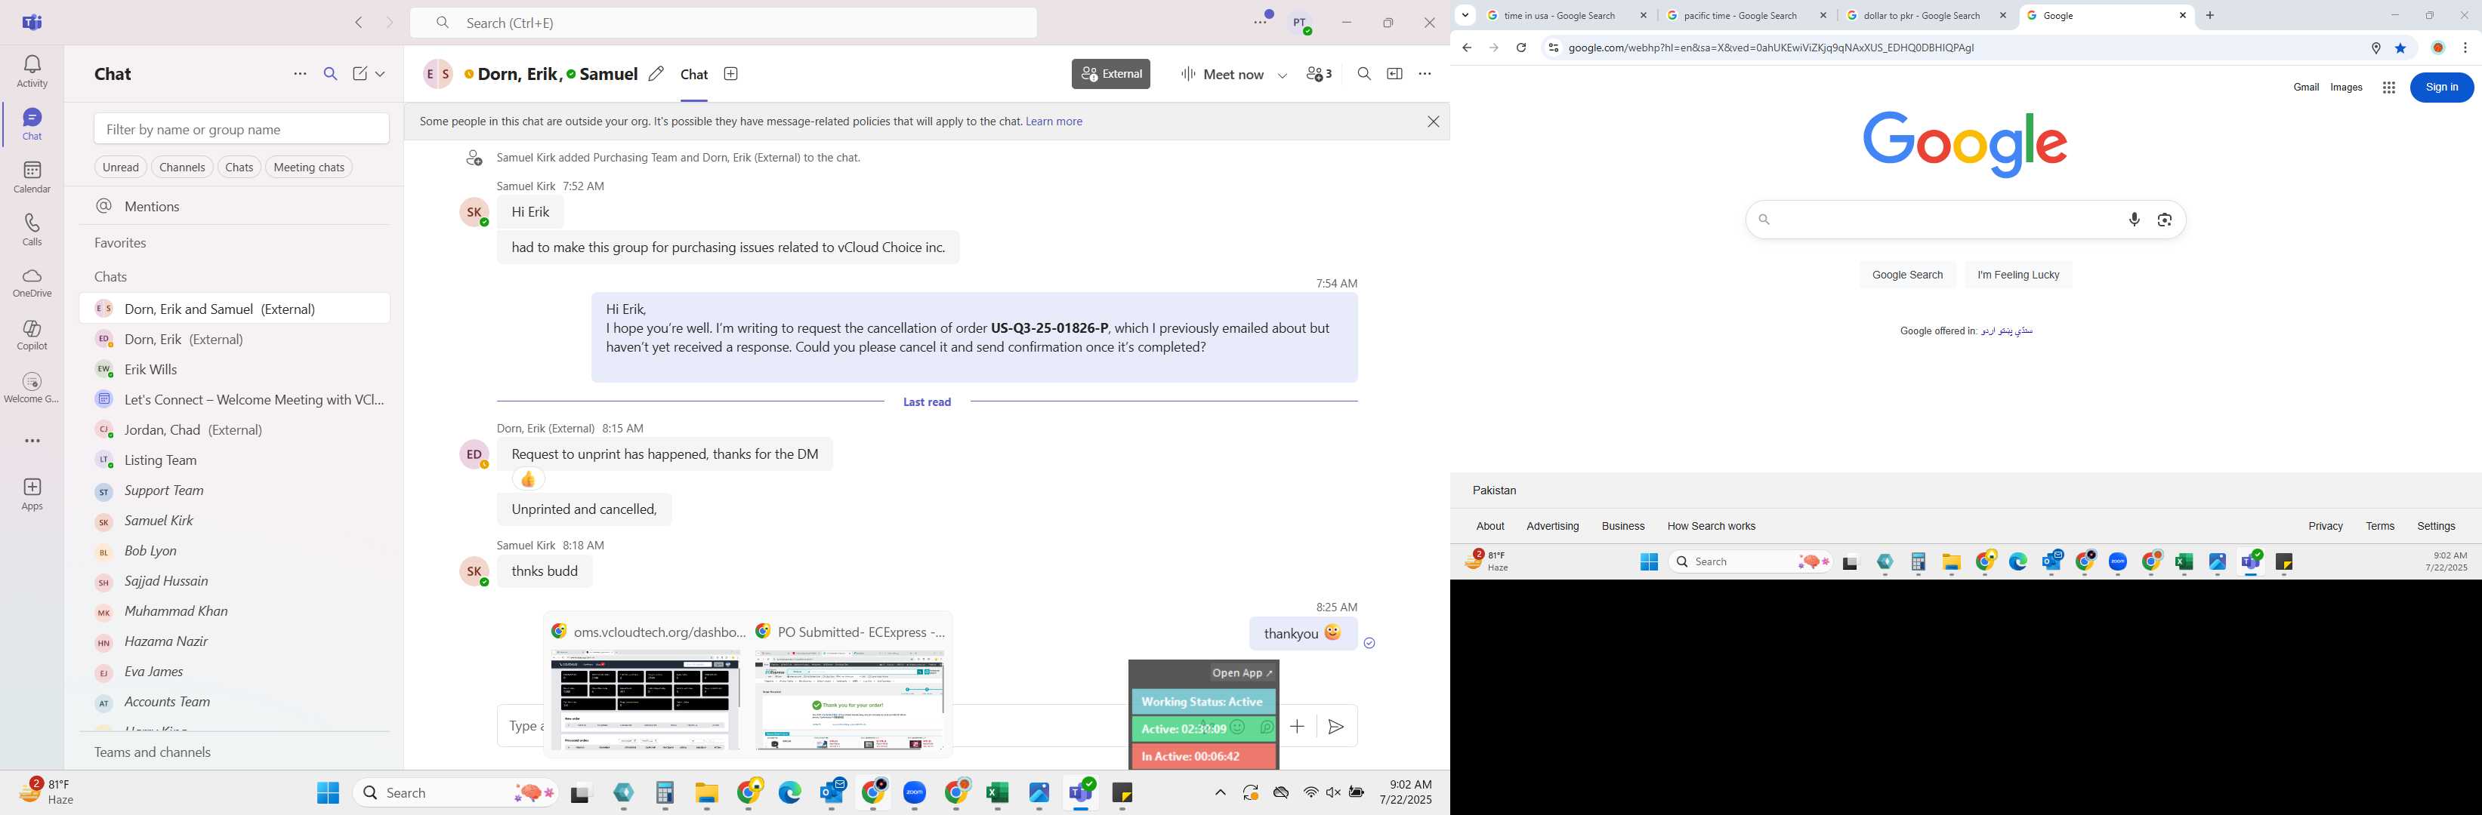Screen dimensions: 2482x815
Task: Open Calls in the Teams sidebar
Action: (32, 230)
